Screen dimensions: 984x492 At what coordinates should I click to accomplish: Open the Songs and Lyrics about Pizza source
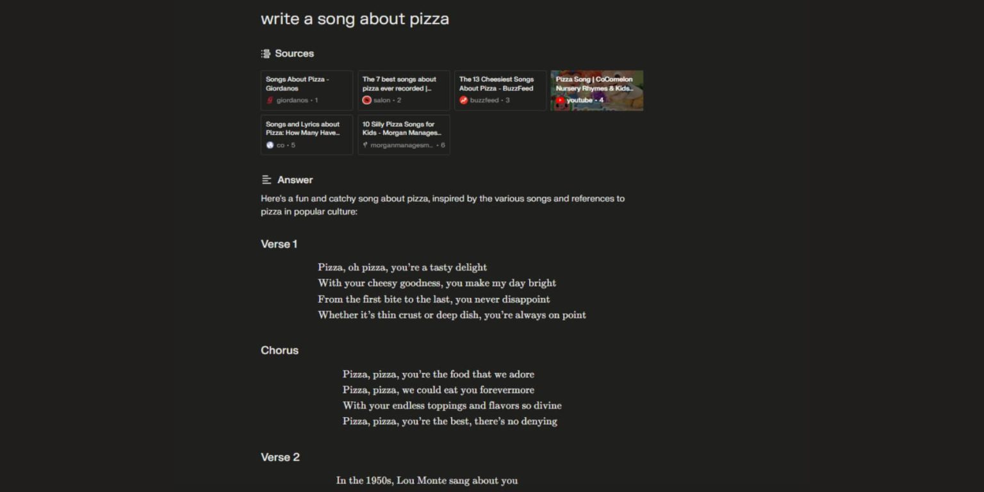306,135
